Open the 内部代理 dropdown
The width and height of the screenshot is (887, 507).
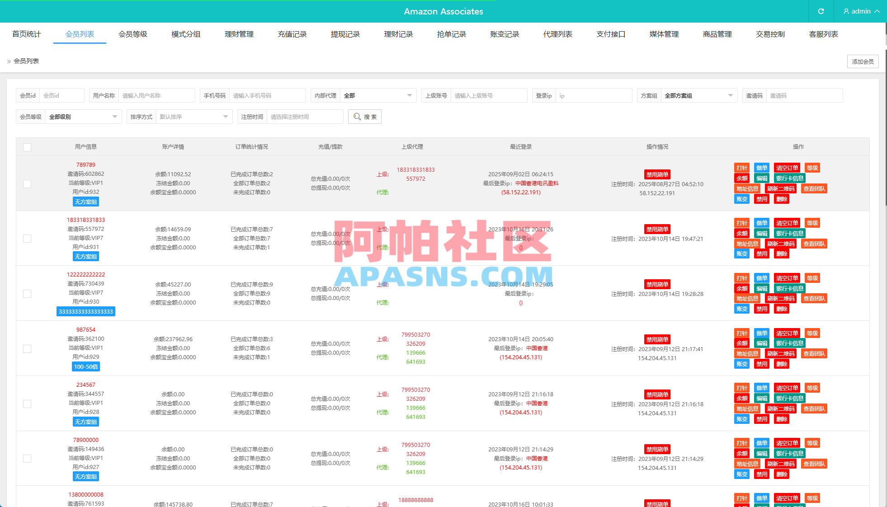[378, 95]
